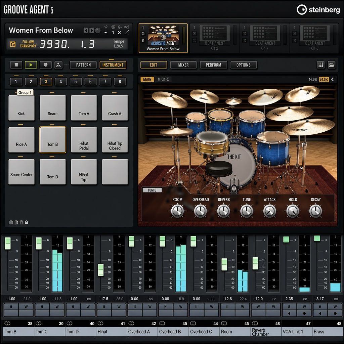
Task: Click the ROOM knob
Action: (177, 211)
